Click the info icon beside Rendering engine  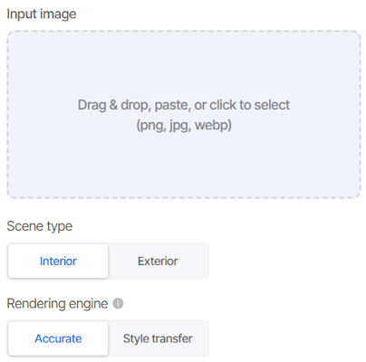[118, 303]
